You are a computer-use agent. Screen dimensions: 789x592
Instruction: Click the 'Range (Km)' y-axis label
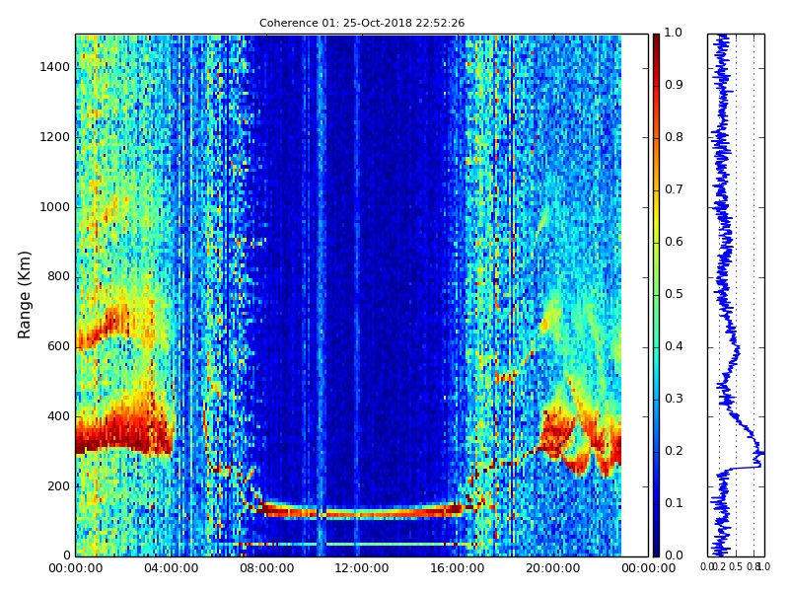[x=24, y=295]
